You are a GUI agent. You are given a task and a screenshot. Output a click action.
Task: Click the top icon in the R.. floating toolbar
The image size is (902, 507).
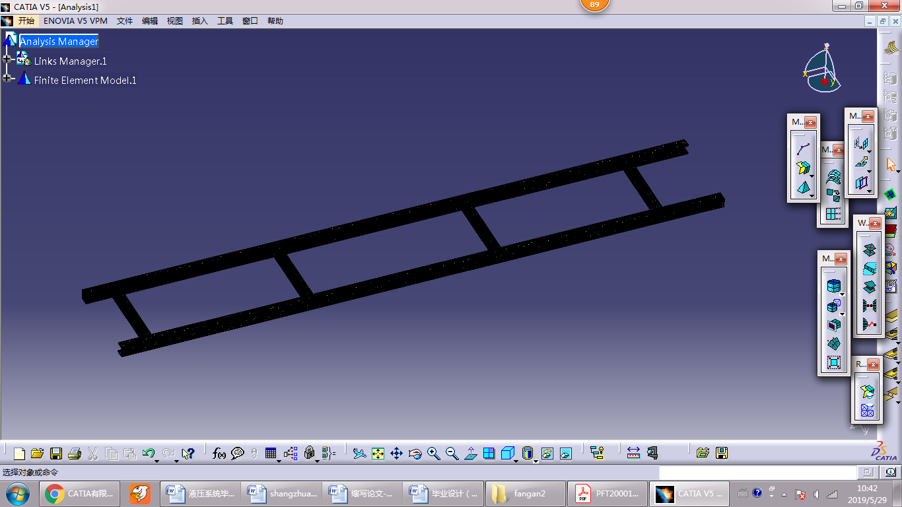(x=867, y=391)
